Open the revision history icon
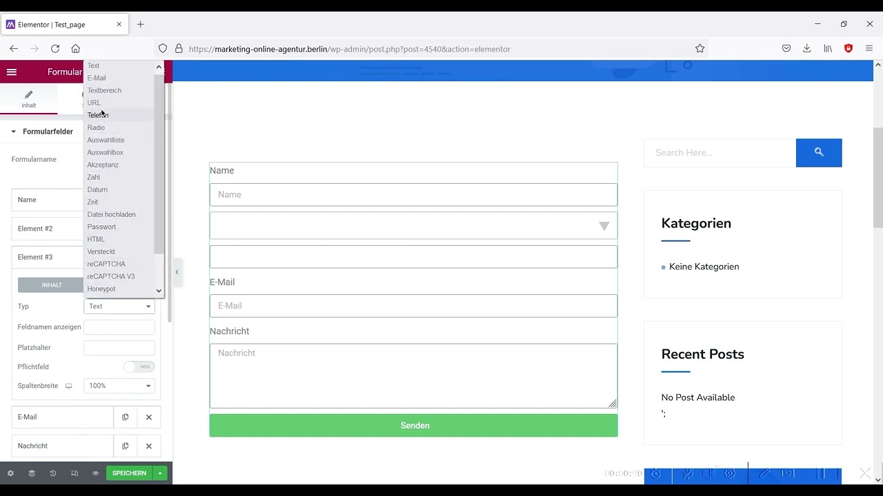This screenshot has height=496, width=883. click(x=52, y=473)
